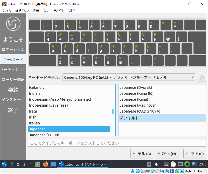Click the clock showing 2:05
The height and width of the screenshot is (174, 208).
tap(203, 164)
